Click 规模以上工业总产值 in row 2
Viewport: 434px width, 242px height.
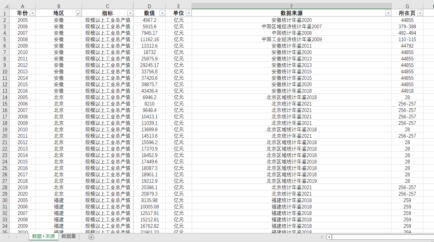point(107,20)
